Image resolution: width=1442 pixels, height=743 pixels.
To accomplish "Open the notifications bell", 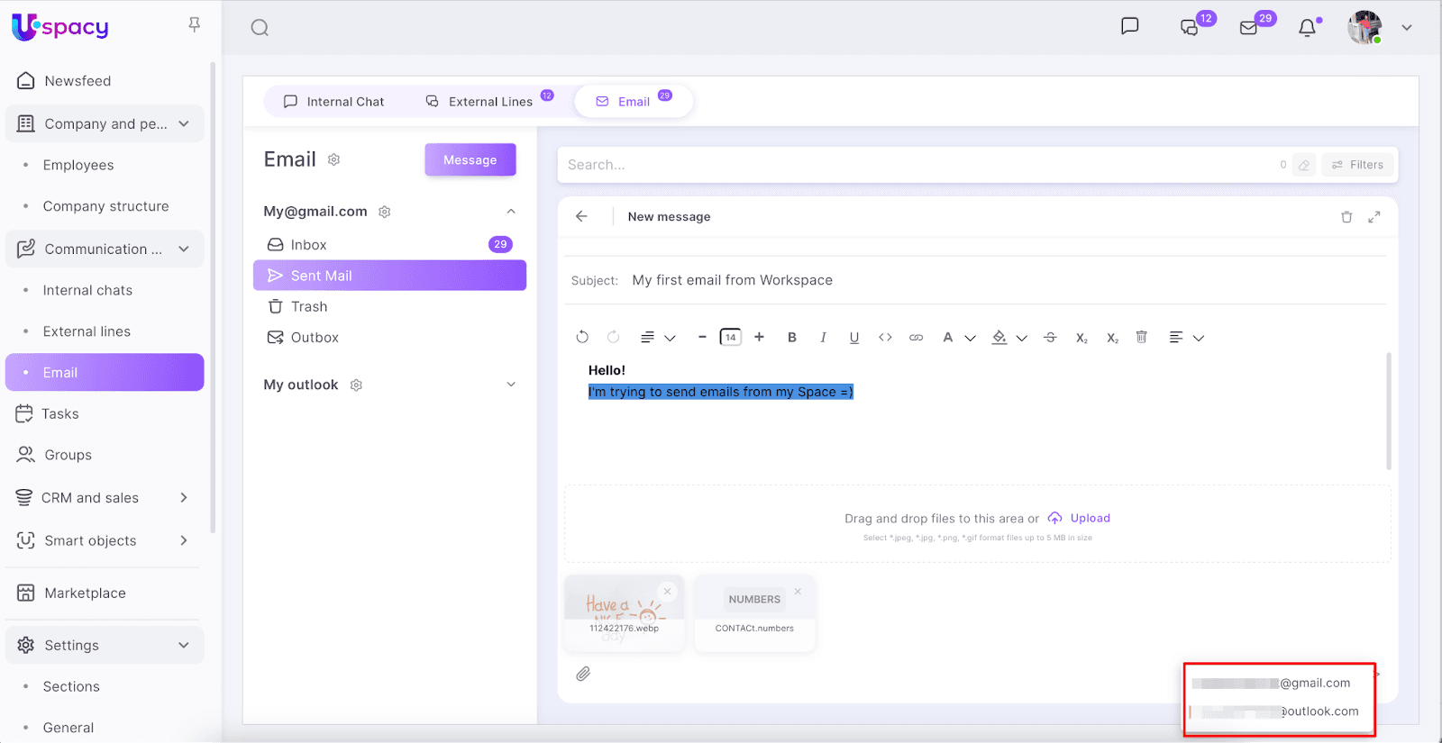I will [x=1307, y=28].
